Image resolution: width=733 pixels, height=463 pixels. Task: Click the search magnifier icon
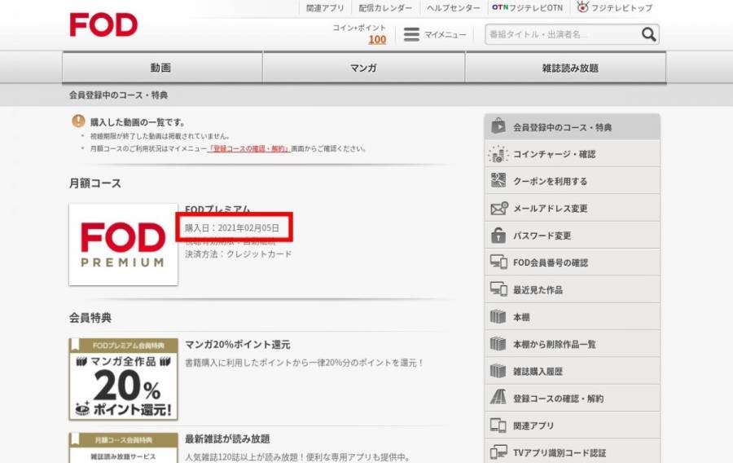648,34
